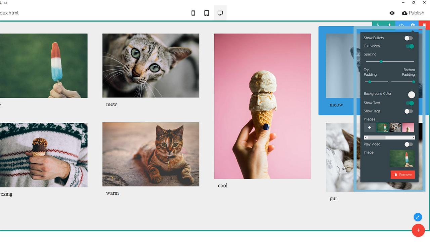Screen dimensions: 430x242
Task: Click the red Remove button
Action: [402, 175]
